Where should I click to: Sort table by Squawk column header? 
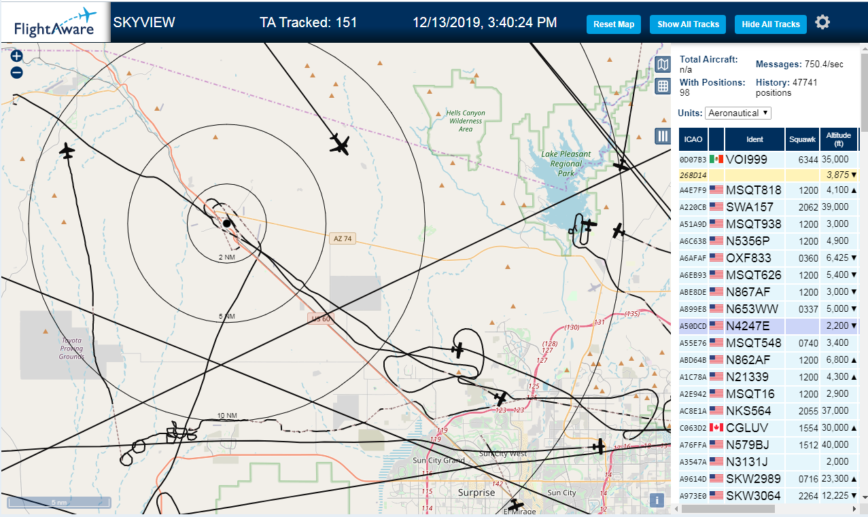[x=802, y=139]
